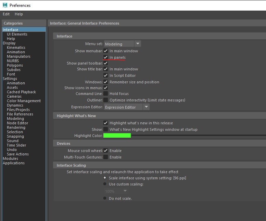Enable Multi-Touch Gestures checkbox
Viewport: 266px width, 221px height.
click(x=105, y=157)
